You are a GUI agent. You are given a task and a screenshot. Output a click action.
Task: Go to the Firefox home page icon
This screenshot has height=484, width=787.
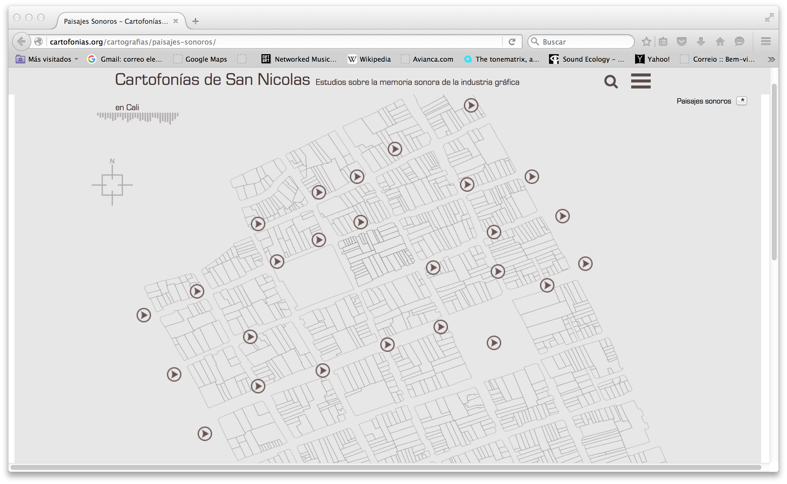(720, 42)
